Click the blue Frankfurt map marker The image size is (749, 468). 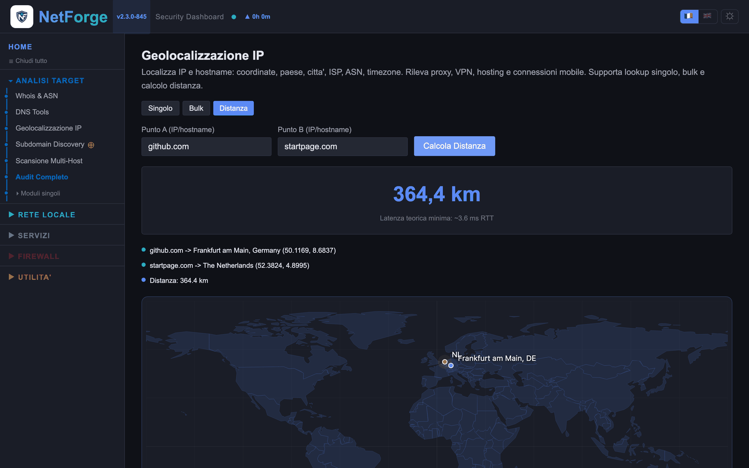coord(451,366)
